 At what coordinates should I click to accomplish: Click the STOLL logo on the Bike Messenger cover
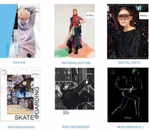coord(90,74)
